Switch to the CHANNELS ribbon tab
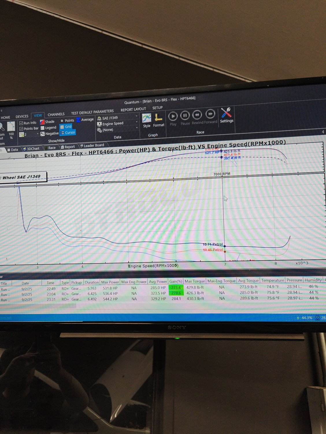The width and height of the screenshot is (326, 434). pos(56,114)
